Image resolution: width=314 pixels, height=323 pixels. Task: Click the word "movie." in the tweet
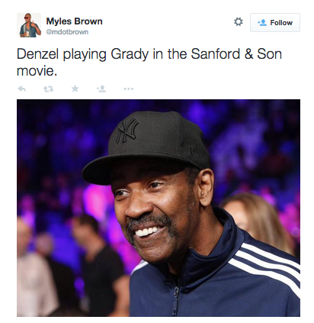pos(37,71)
